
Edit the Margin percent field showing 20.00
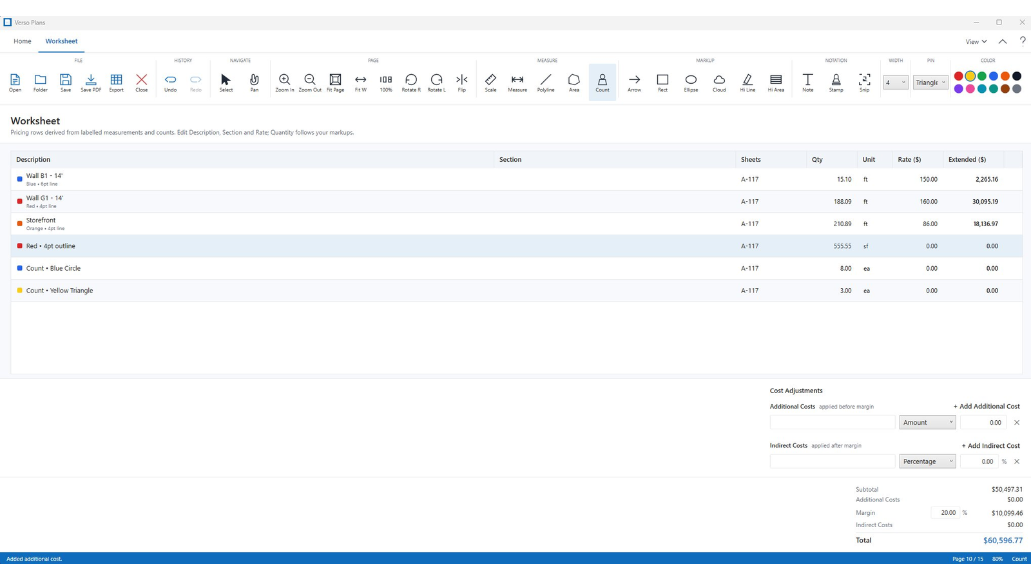pos(945,513)
